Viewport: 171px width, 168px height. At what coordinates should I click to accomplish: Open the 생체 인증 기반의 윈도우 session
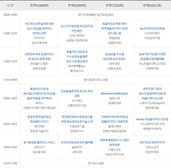[x=152, y=94]
